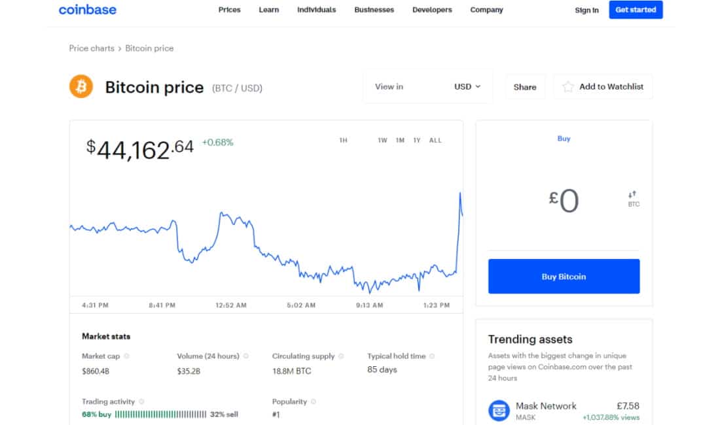Click the watchlist star icon

click(x=568, y=87)
